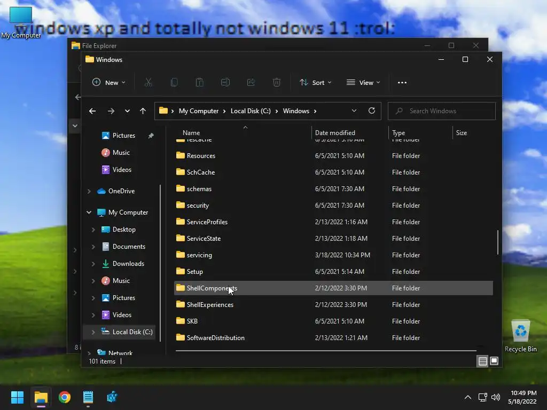Open Start menu from the taskbar
The height and width of the screenshot is (410, 547).
[17, 397]
